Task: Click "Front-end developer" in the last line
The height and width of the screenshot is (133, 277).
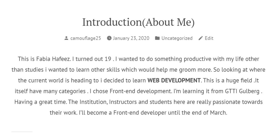Action: pyautogui.click(x=136, y=113)
